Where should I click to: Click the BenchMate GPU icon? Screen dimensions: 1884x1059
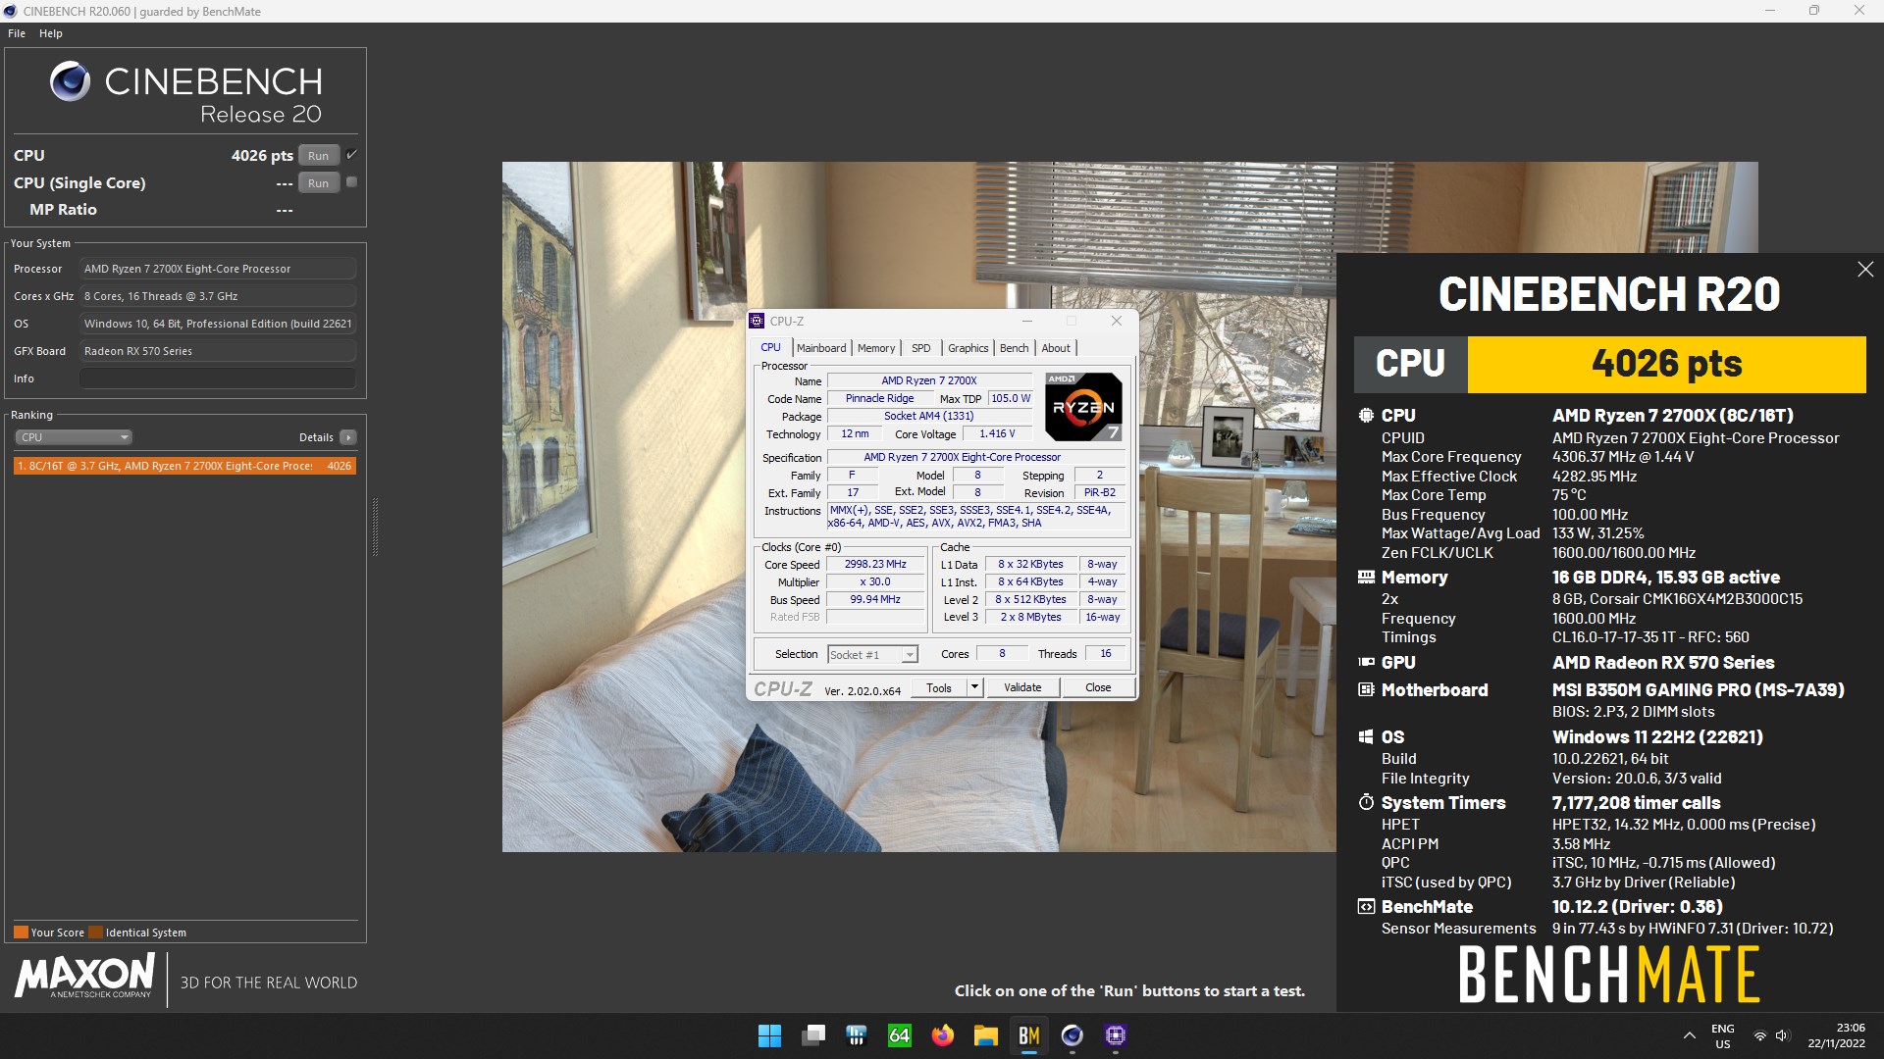(x=1366, y=662)
